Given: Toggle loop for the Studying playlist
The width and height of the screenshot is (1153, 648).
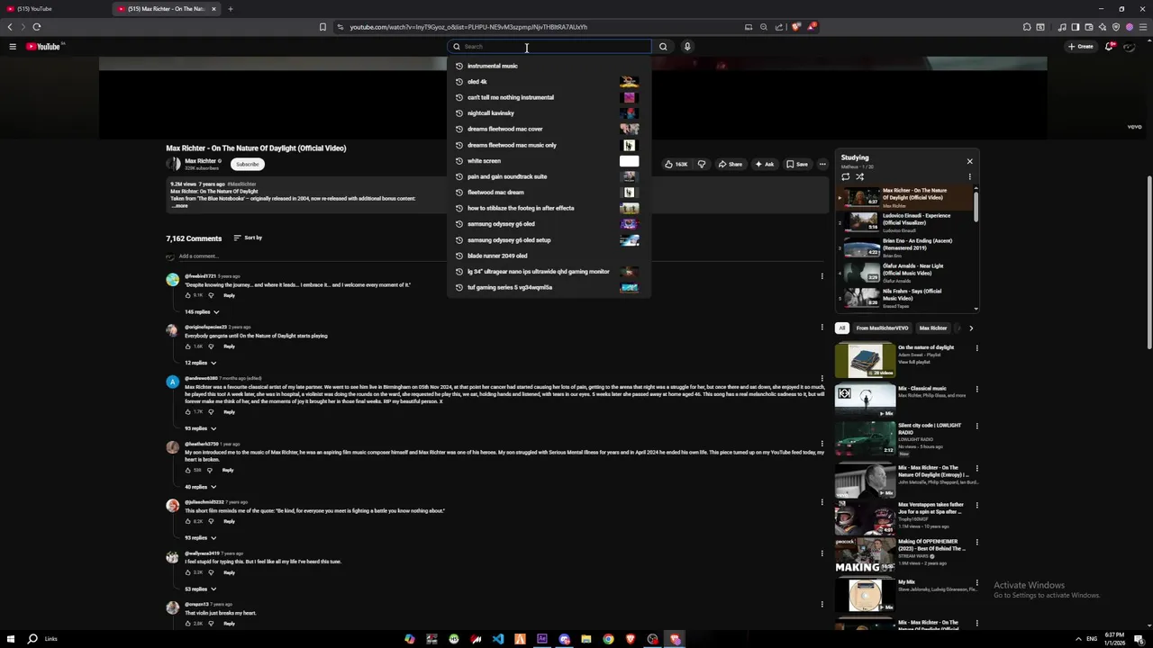Looking at the screenshot, I should (x=845, y=177).
